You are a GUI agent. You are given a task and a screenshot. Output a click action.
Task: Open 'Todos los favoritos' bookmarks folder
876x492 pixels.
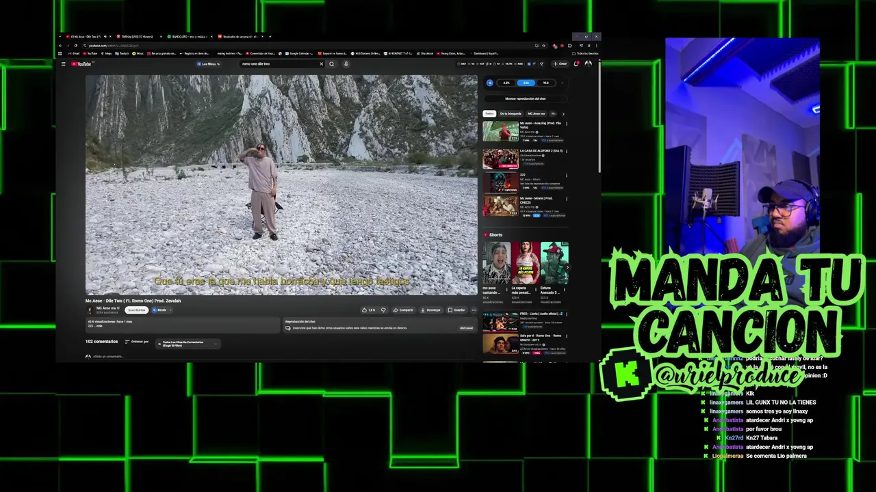pos(586,53)
